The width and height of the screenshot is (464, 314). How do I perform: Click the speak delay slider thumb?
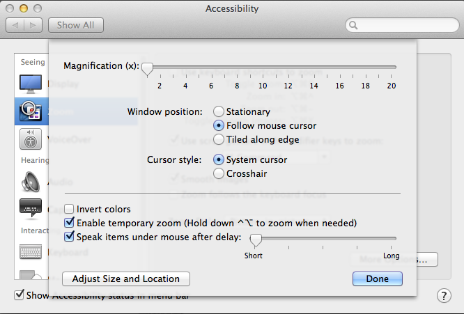click(x=256, y=240)
